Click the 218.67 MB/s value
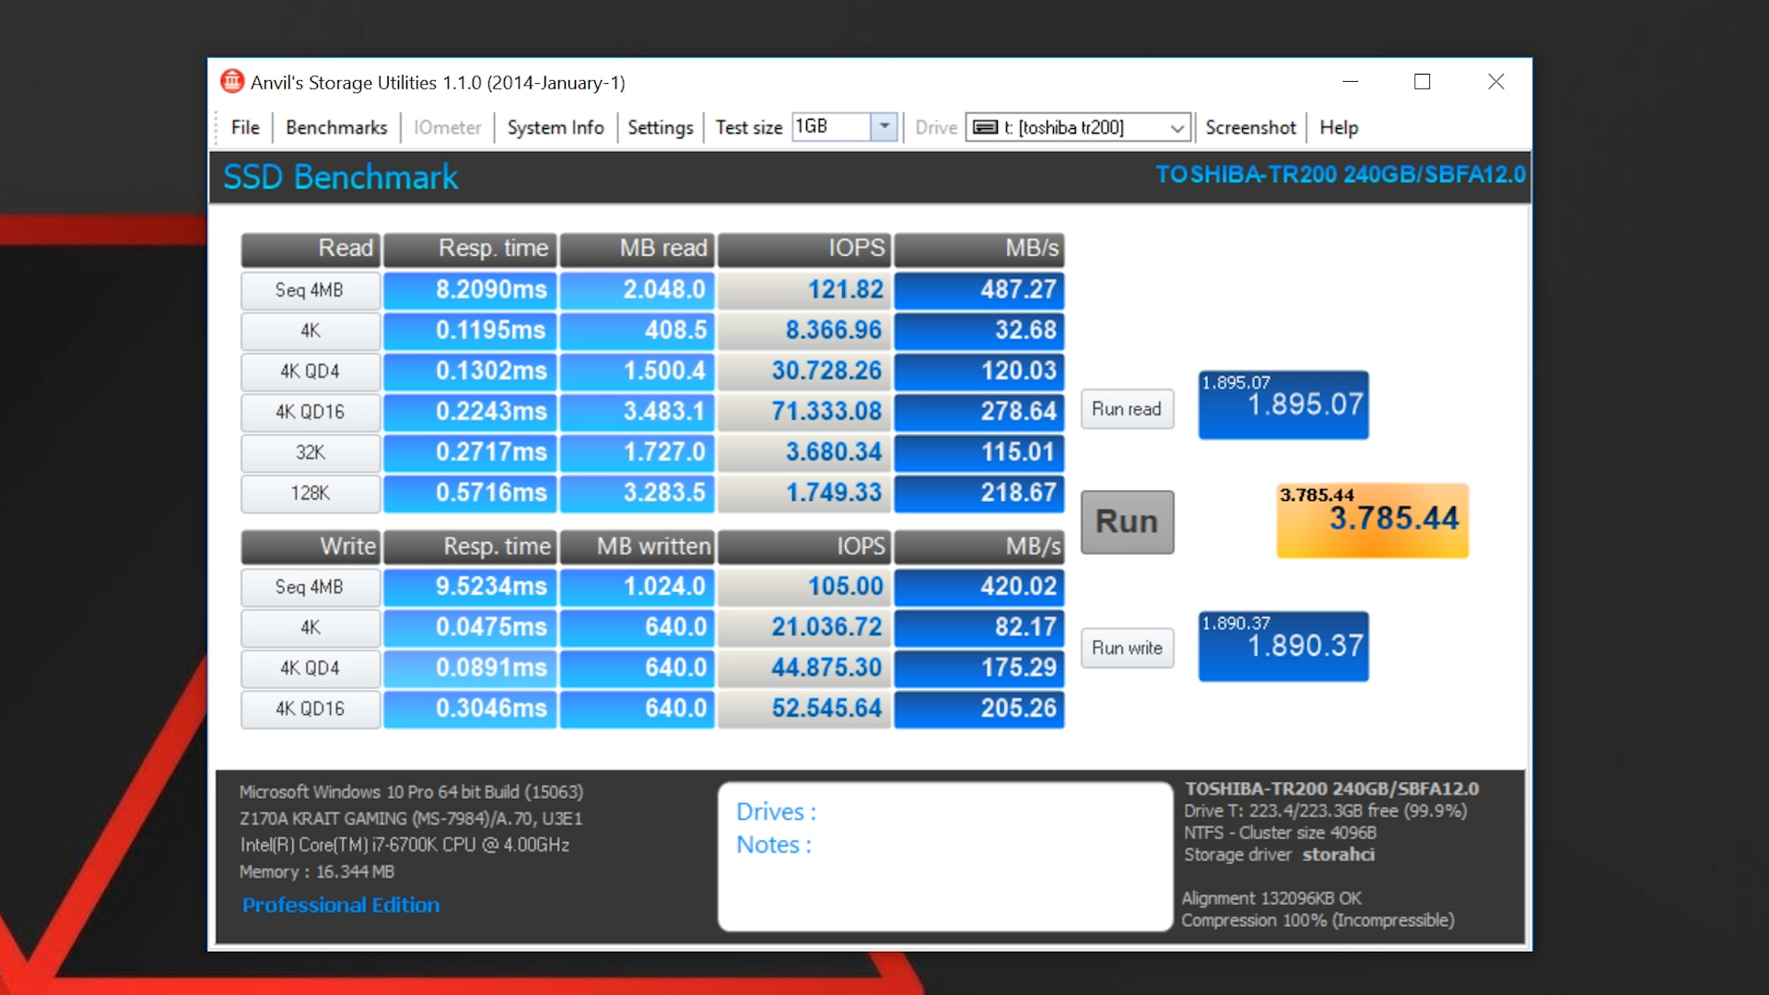This screenshot has width=1769, height=995. 979,493
